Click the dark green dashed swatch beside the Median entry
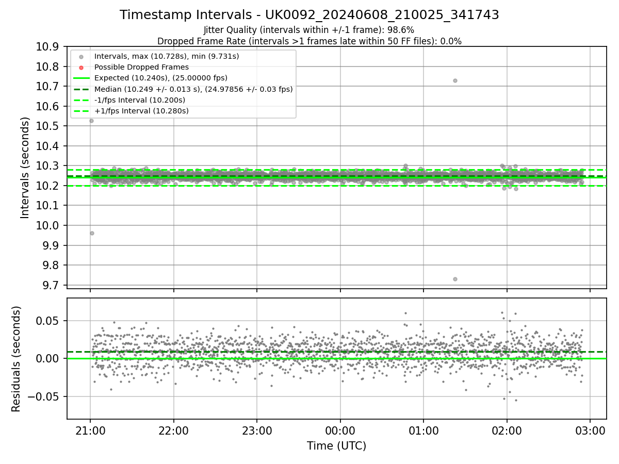 82,89
